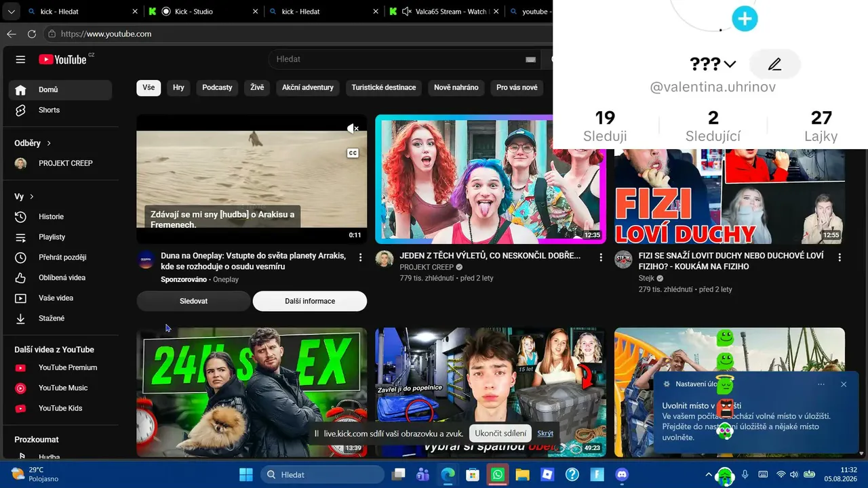Open the browser tab list chevron
The width and height of the screenshot is (868, 488).
click(x=12, y=12)
